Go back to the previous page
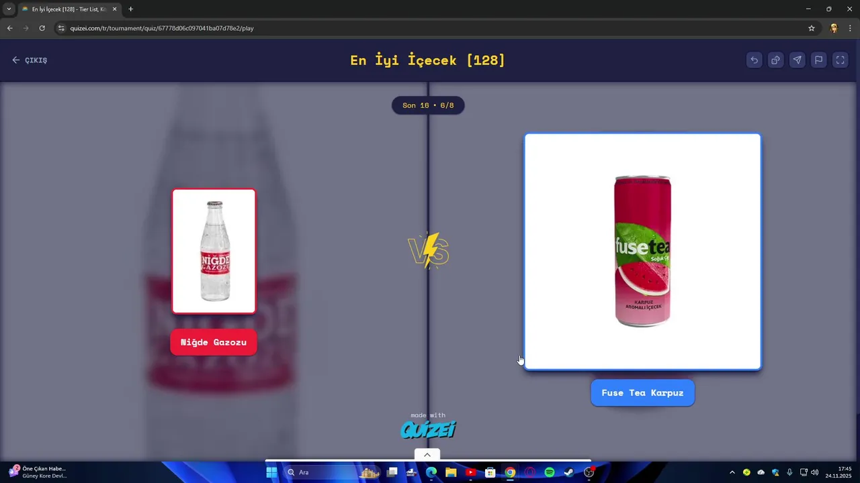 (9, 28)
